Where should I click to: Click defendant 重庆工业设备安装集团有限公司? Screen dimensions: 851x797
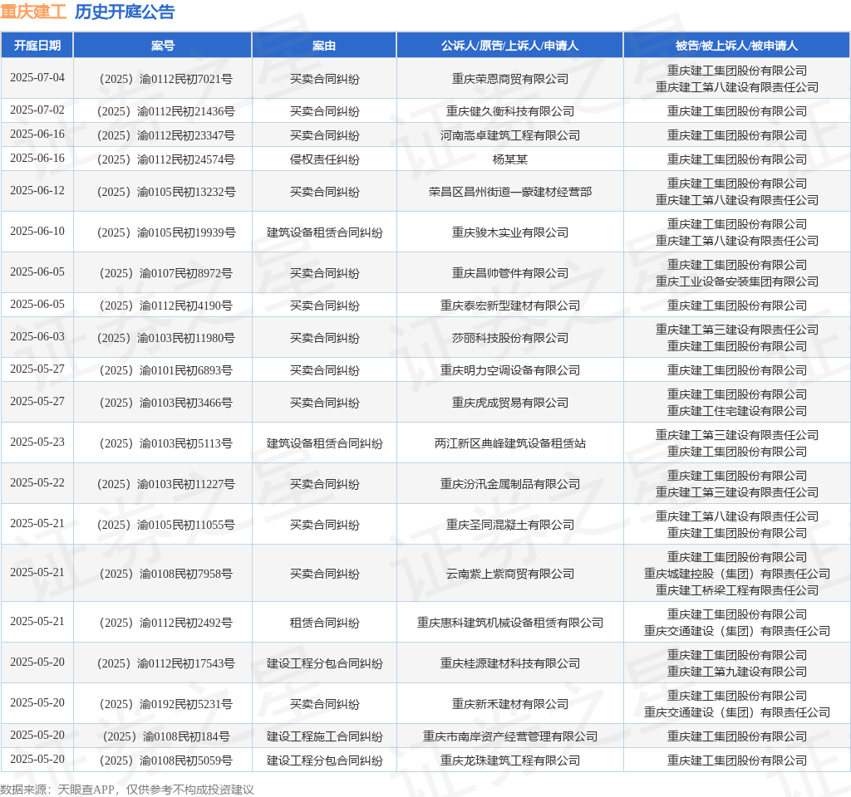[736, 281]
